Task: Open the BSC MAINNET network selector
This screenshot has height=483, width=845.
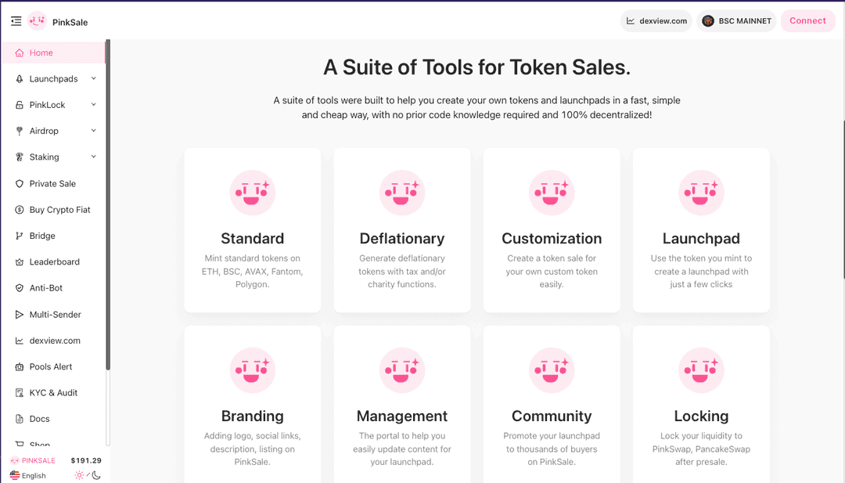Action: click(x=736, y=20)
